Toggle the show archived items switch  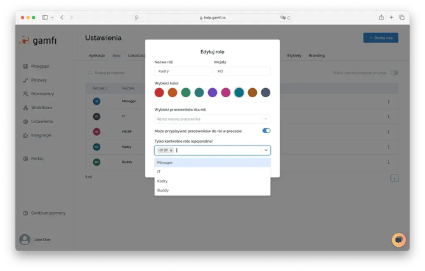(394, 73)
